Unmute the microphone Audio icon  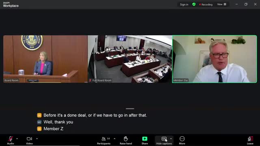point(11,139)
